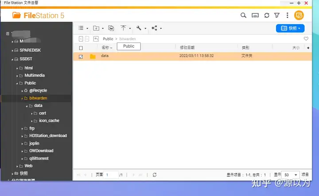Uncheck the data folder row checkbox
Viewport: 319px width, 196px height.
point(81,57)
